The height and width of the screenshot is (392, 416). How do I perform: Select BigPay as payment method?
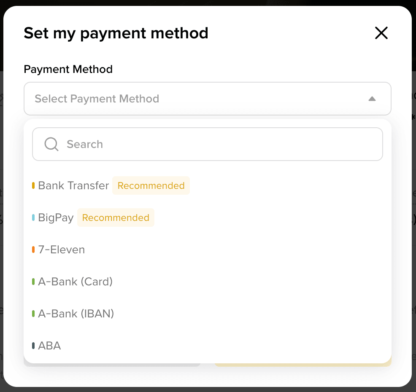pyautogui.click(x=56, y=217)
